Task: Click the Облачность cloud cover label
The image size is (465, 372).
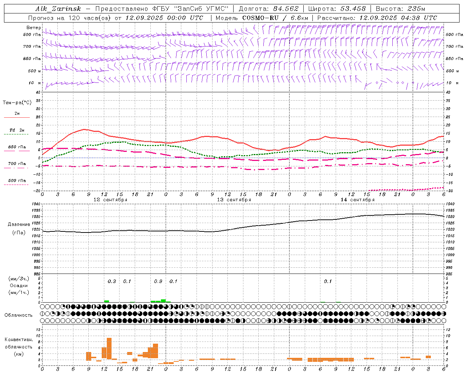Action: [19, 315]
